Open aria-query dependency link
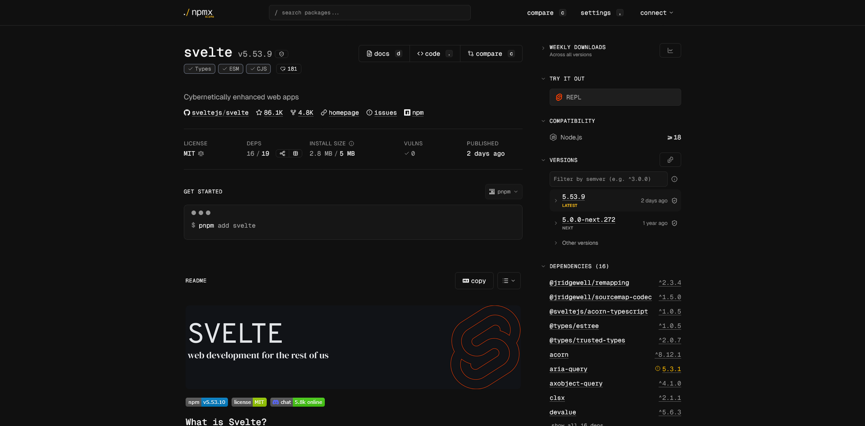Image resolution: width=865 pixels, height=426 pixels. (569, 369)
